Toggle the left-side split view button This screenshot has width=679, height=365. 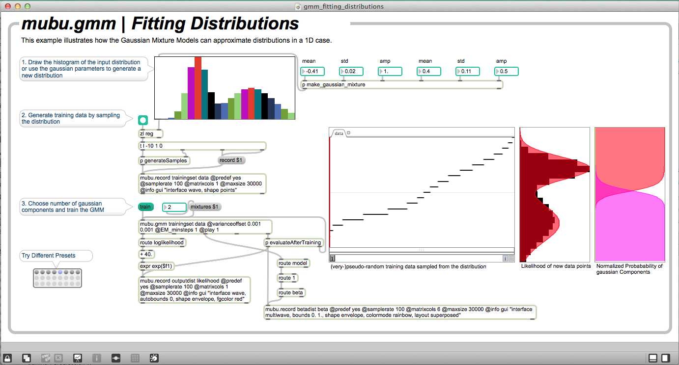tap(653, 358)
